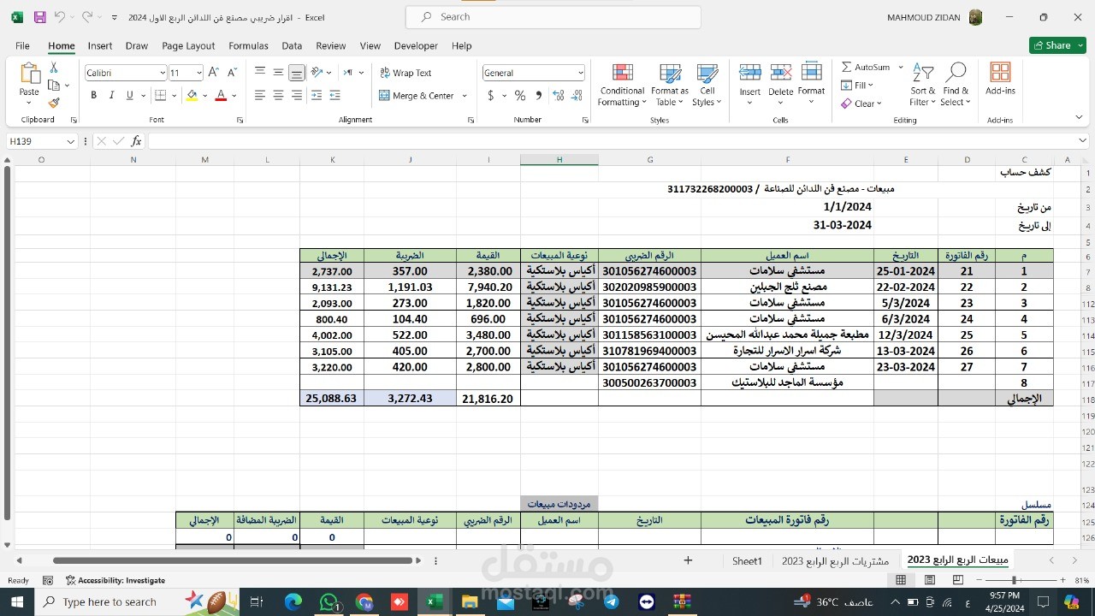Switch to the Formulas ribbon tab
Image resolution: width=1095 pixels, height=616 pixels.
coord(248,46)
